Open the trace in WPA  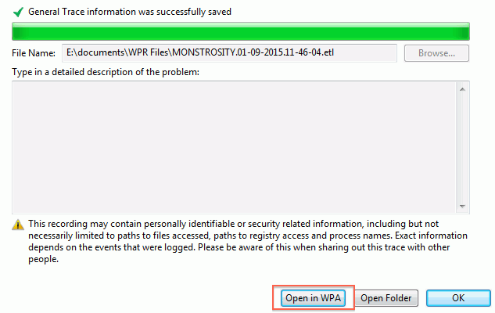coord(313,298)
